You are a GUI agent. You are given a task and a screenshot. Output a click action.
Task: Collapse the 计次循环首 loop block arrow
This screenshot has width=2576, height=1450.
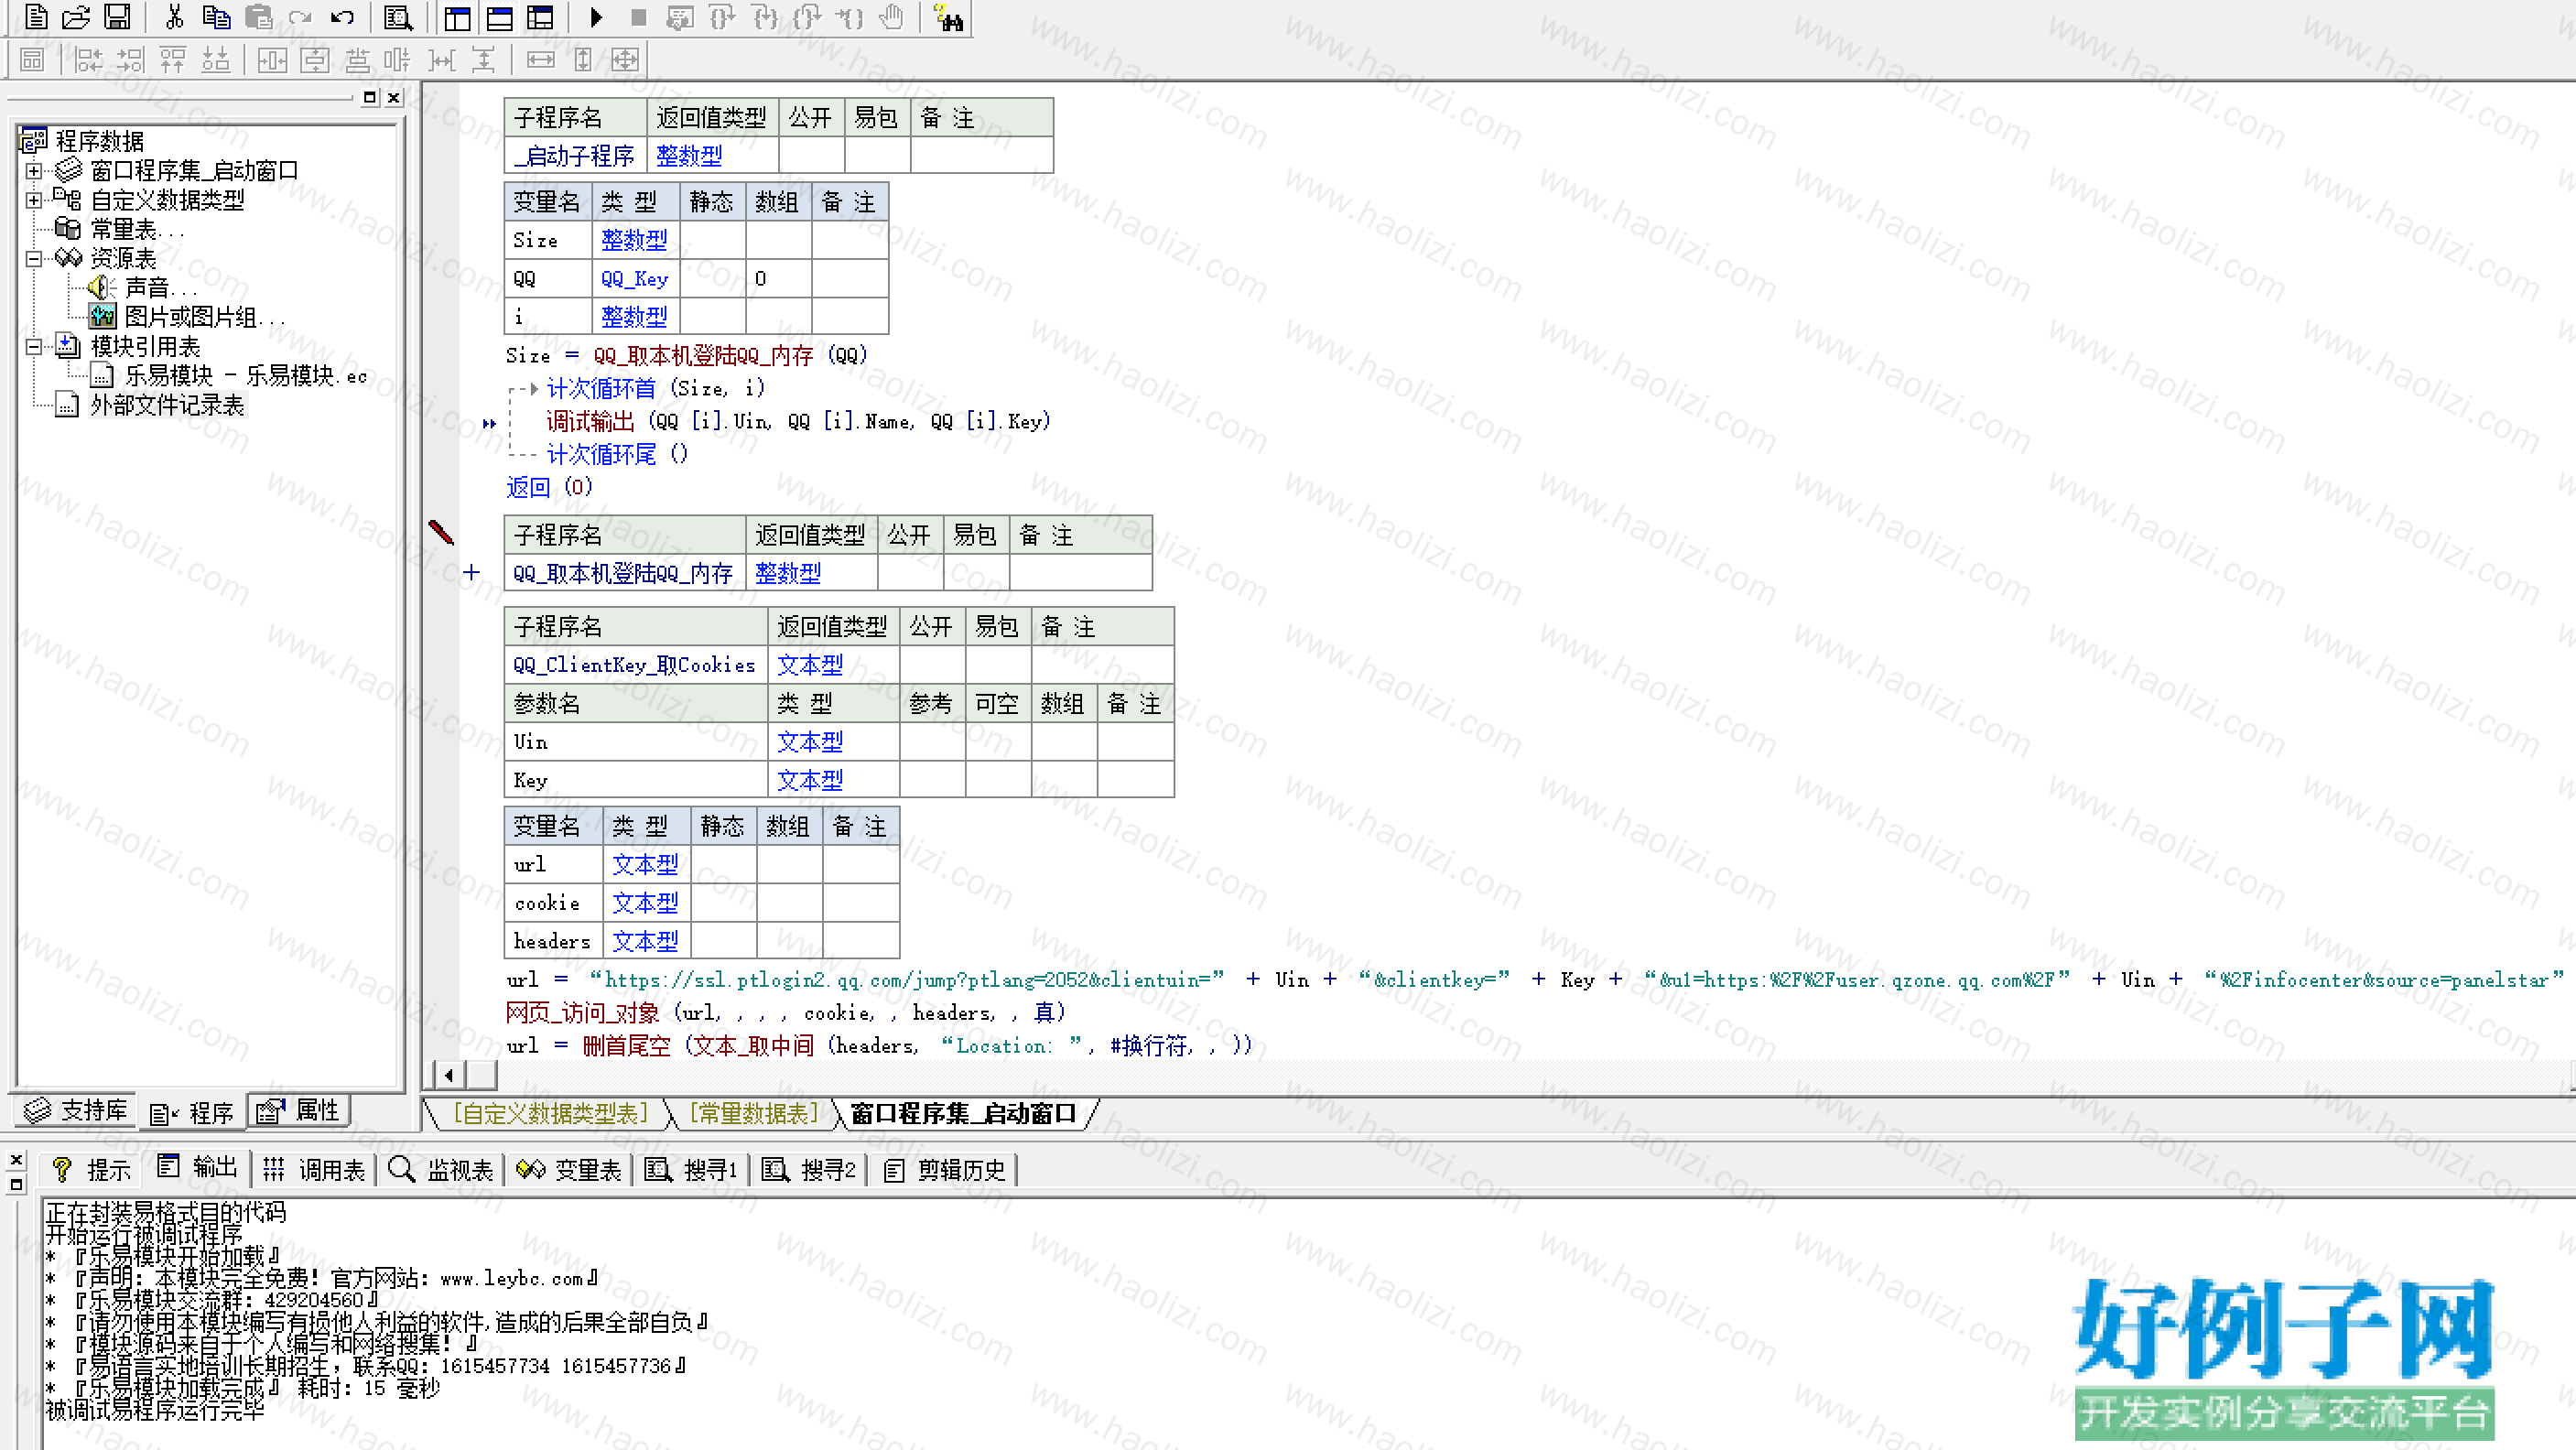pos(534,388)
